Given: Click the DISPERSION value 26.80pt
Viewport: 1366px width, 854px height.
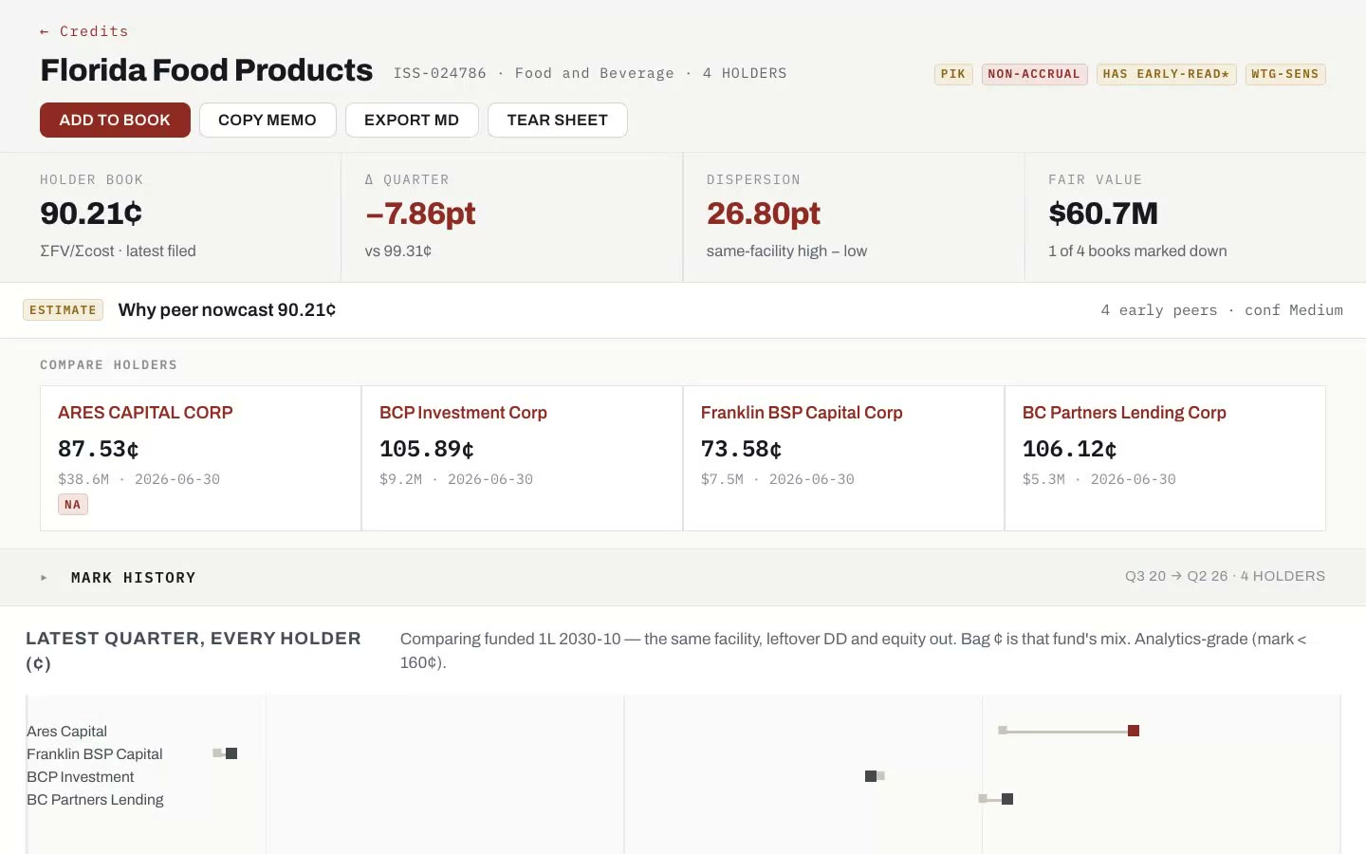Looking at the screenshot, I should (764, 213).
